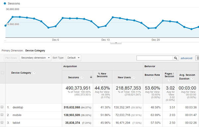Collapse chart using arrow tab below graph
The width and height of the screenshot is (199, 127).
(x=116, y=43)
